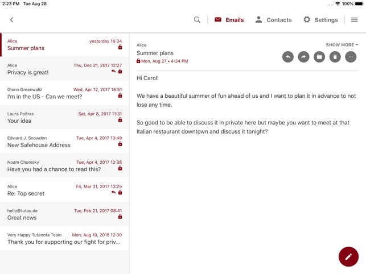Click the lock icon on Privacy is great! row
This screenshot has height=274, width=366.
click(120, 71)
